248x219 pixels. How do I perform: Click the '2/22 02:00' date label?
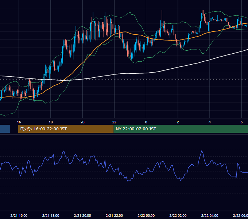point(178,215)
